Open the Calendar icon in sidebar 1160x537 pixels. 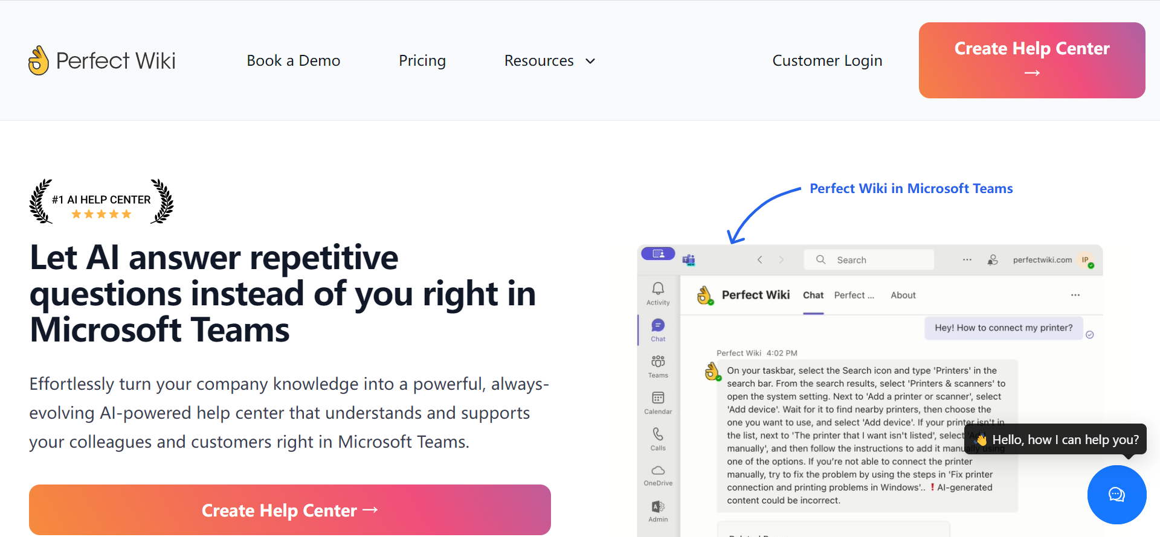(658, 398)
